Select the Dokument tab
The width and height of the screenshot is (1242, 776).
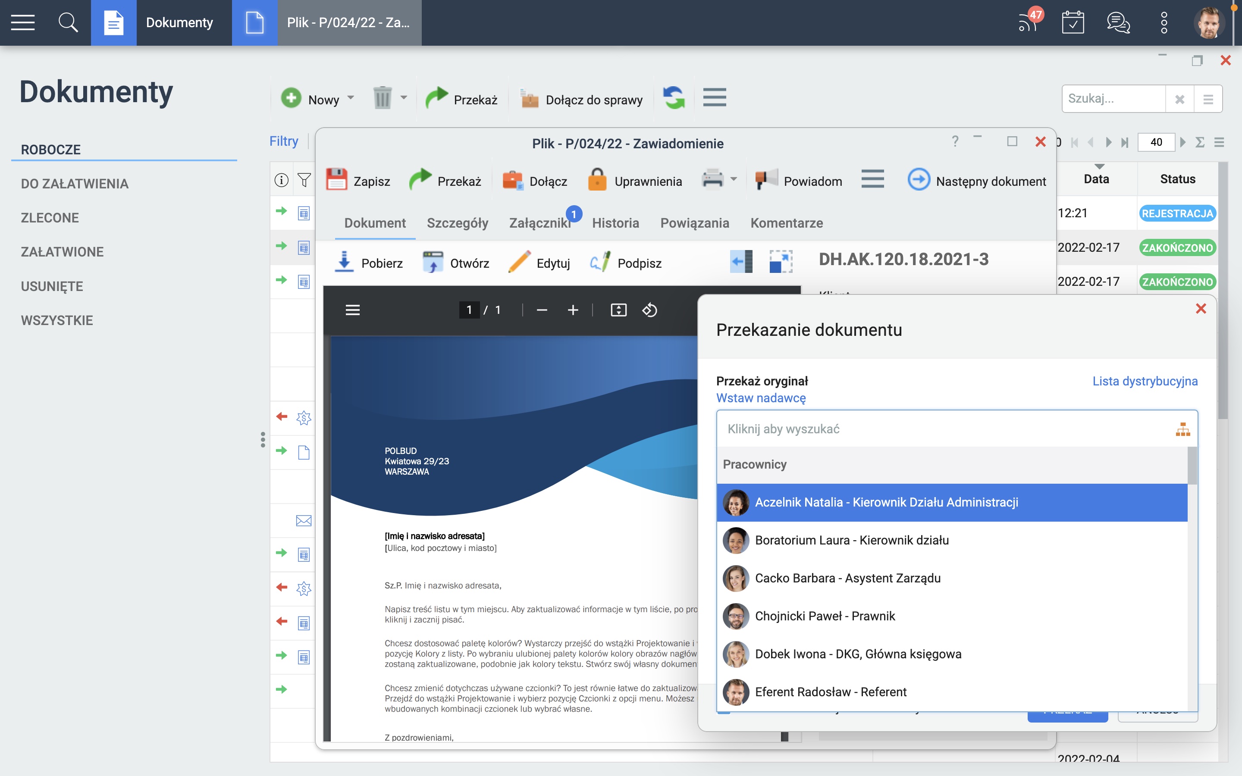click(375, 223)
